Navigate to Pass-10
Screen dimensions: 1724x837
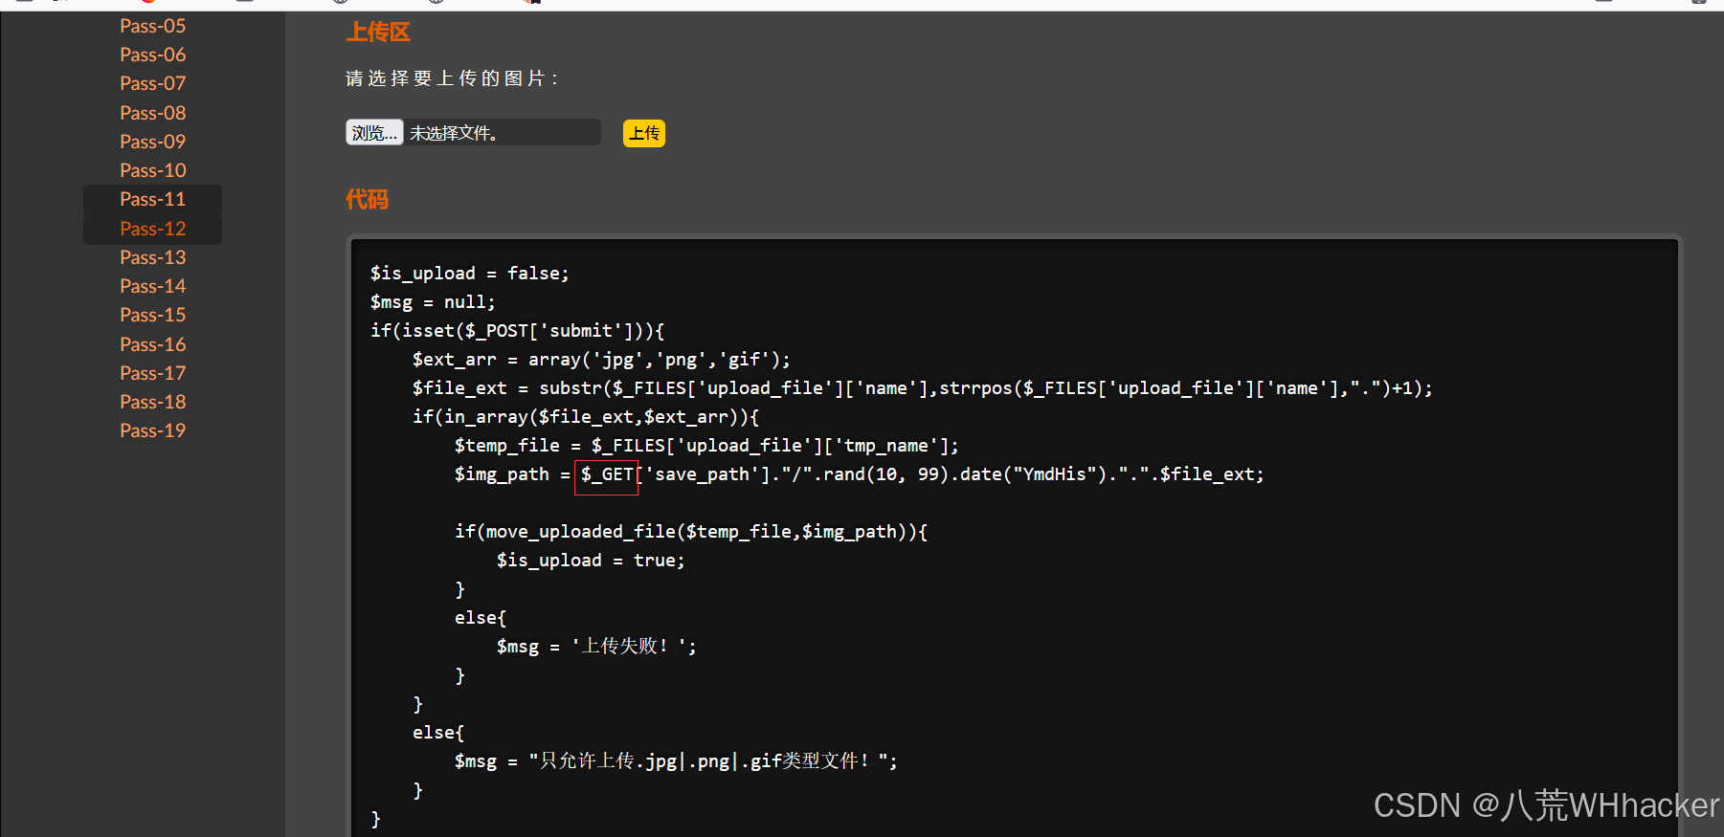(152, 170)
